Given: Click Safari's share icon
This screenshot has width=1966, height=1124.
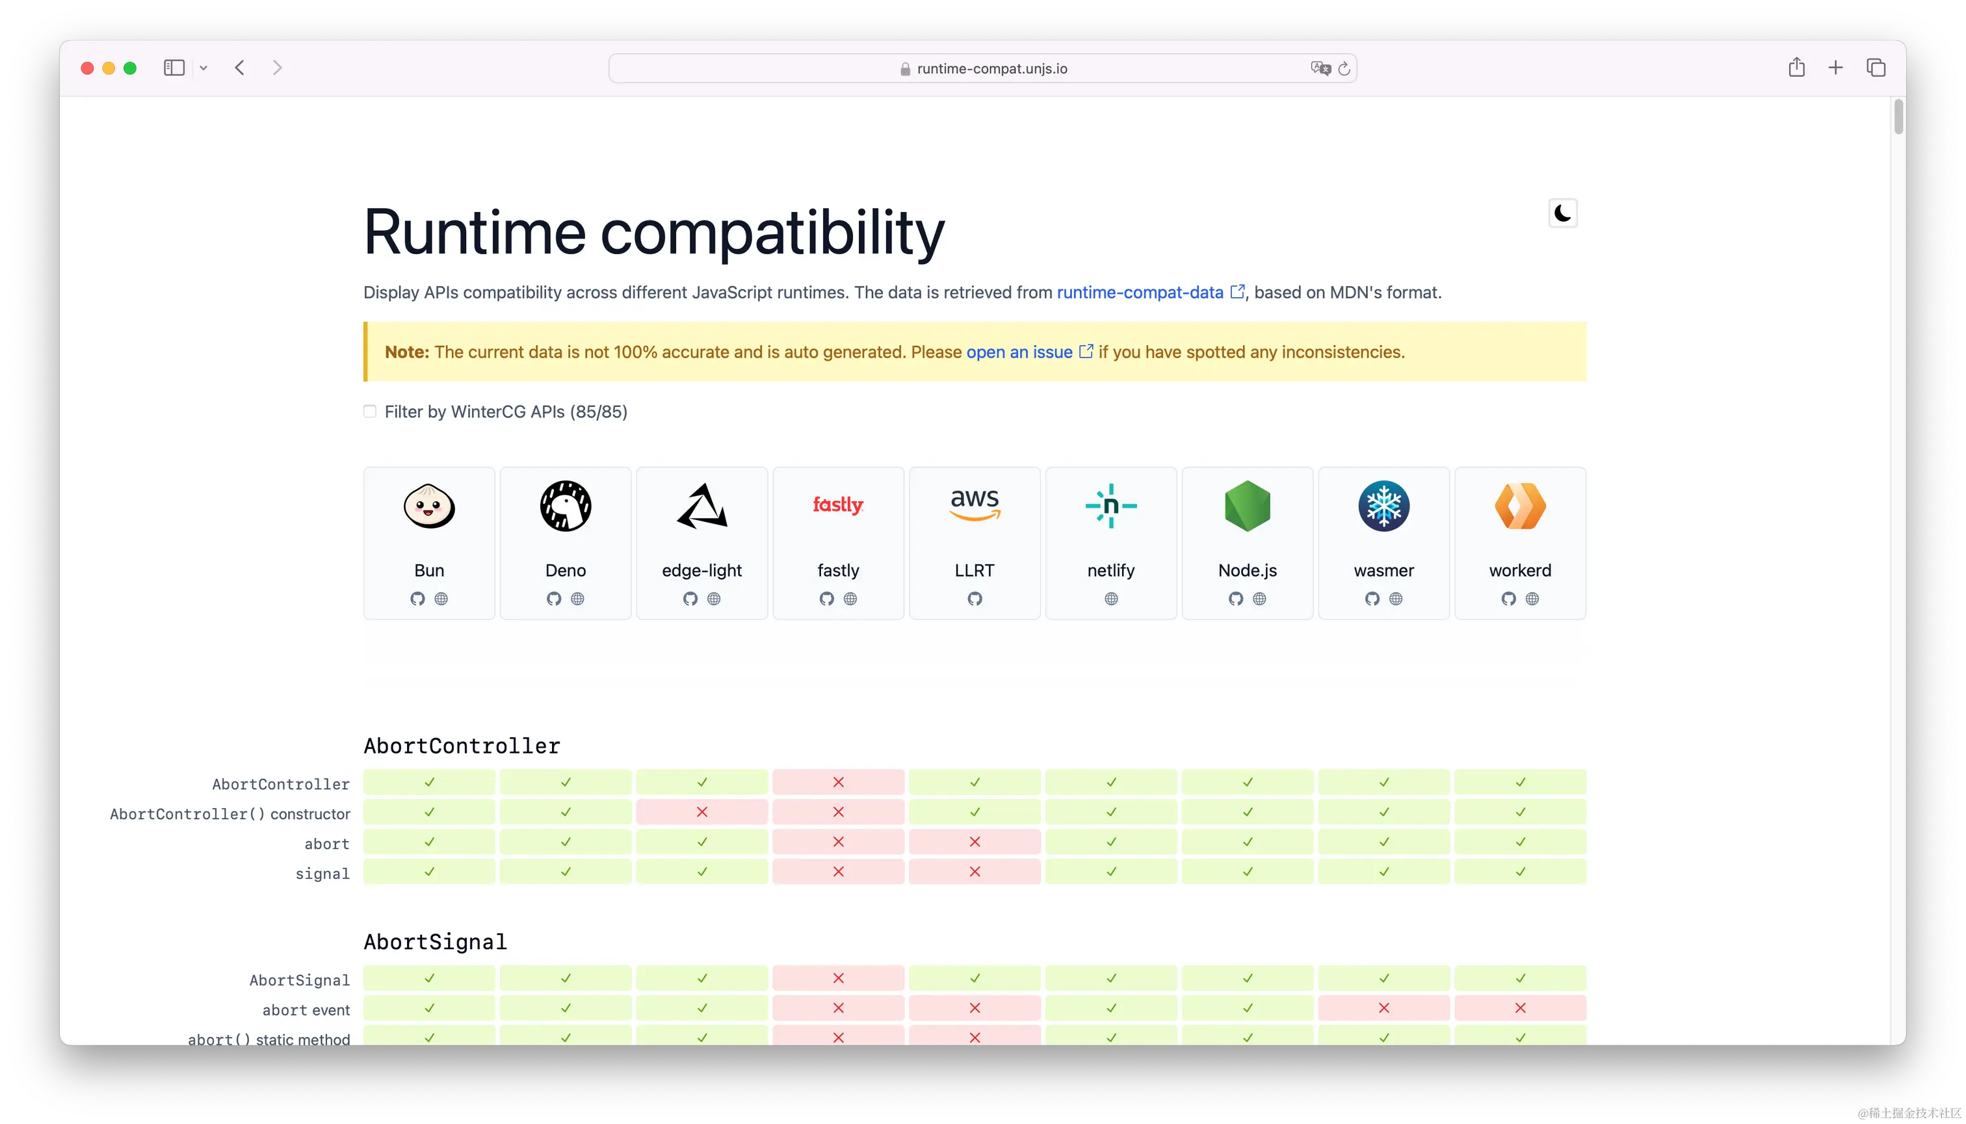Looking at the screenshot, I should click(x=1796, y=68).
